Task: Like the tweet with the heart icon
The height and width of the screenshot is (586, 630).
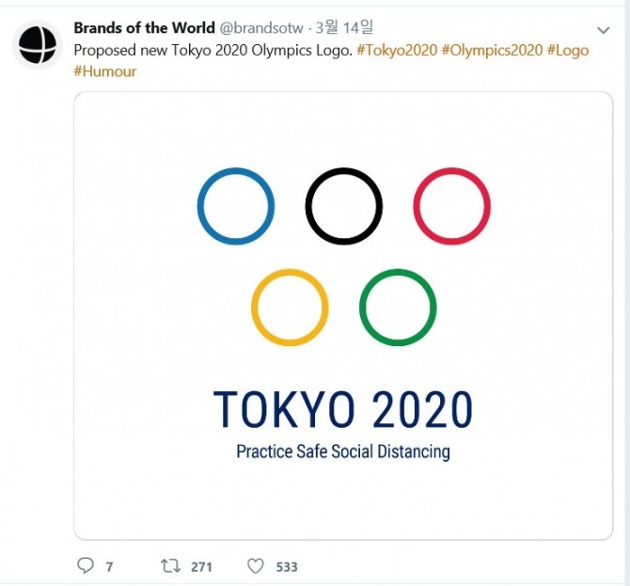Action: pyautogui.click(x=255, y=565)
